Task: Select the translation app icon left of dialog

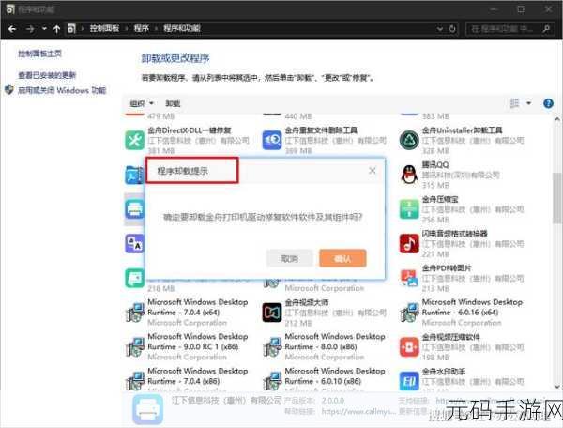Action: click(x=134, y=243)
